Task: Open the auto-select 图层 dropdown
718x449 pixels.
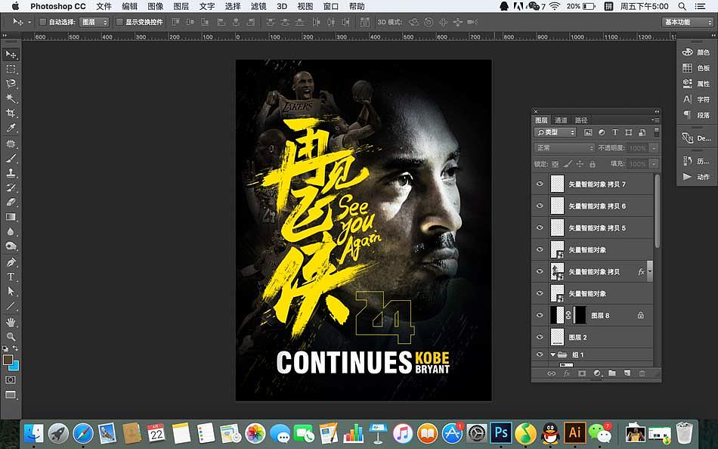Action: [x=94, y=22]
